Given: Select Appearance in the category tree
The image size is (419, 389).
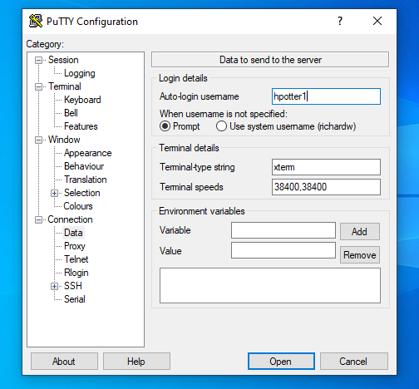Looking at the screenshot, I should 87,153.
